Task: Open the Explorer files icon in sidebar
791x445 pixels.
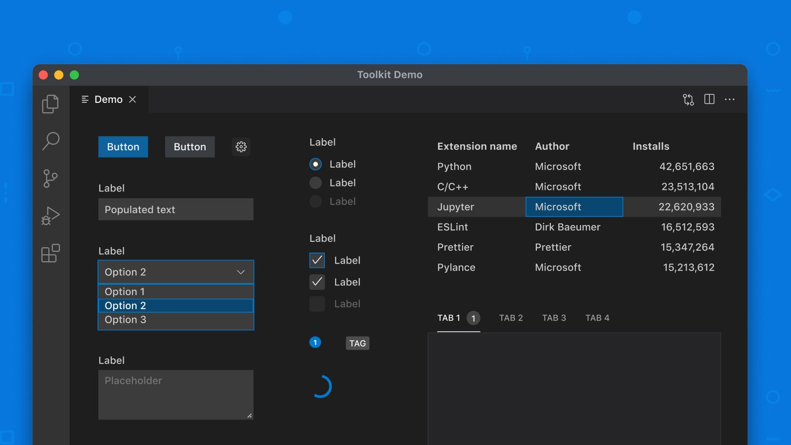Action: tap(50, 104)
